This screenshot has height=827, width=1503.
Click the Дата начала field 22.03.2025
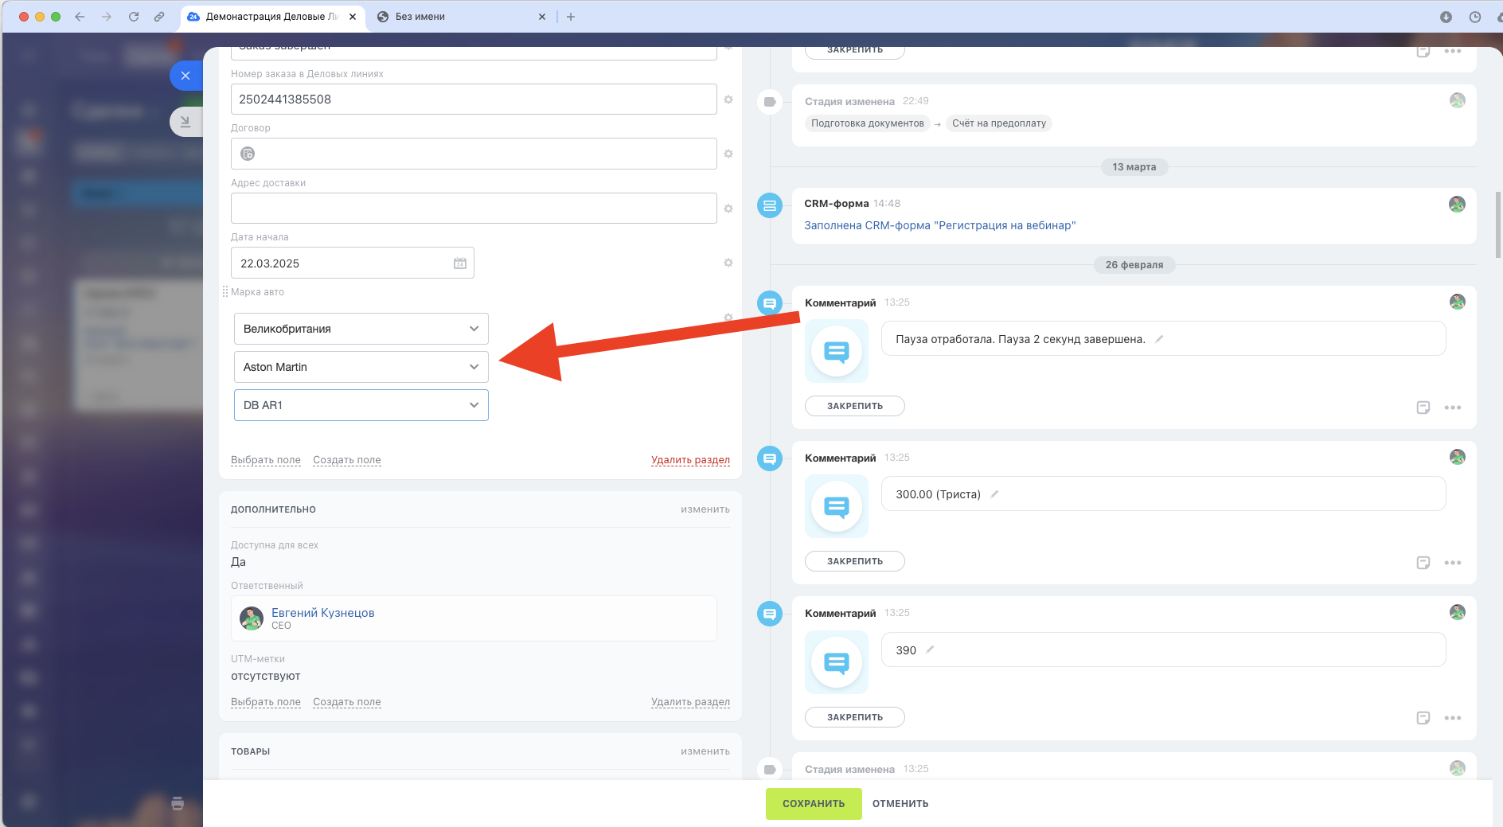[353, 263]
